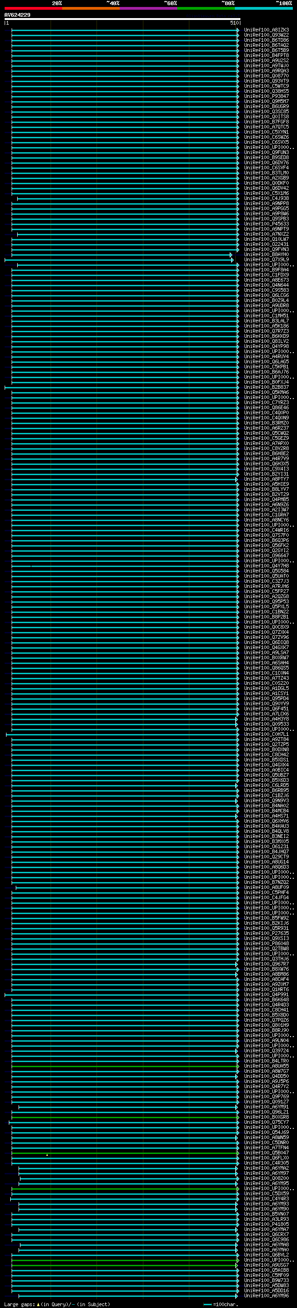Click the green ~80% identity legend segment
This screenshot has width=297, height=1308.
point(206,8)
